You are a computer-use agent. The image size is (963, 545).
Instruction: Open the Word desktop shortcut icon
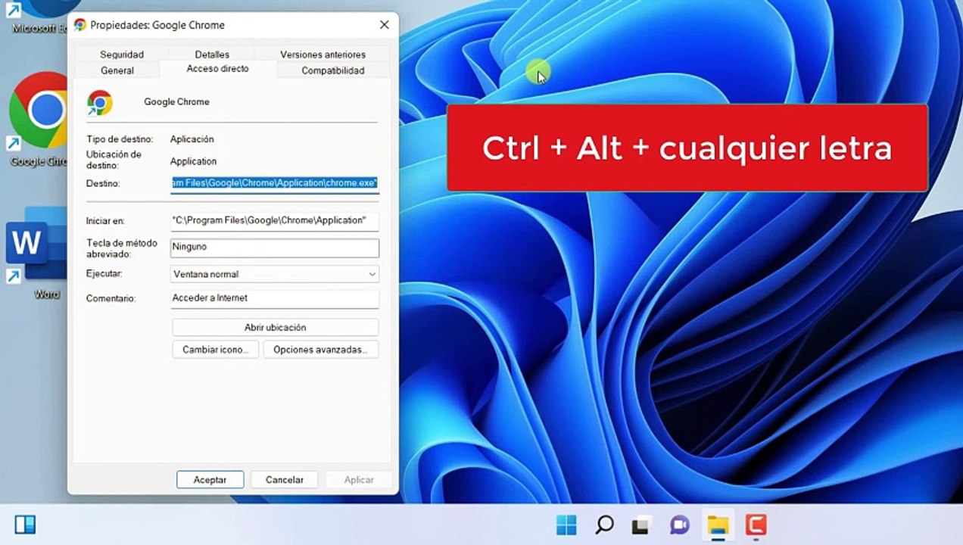click(36, 245)
